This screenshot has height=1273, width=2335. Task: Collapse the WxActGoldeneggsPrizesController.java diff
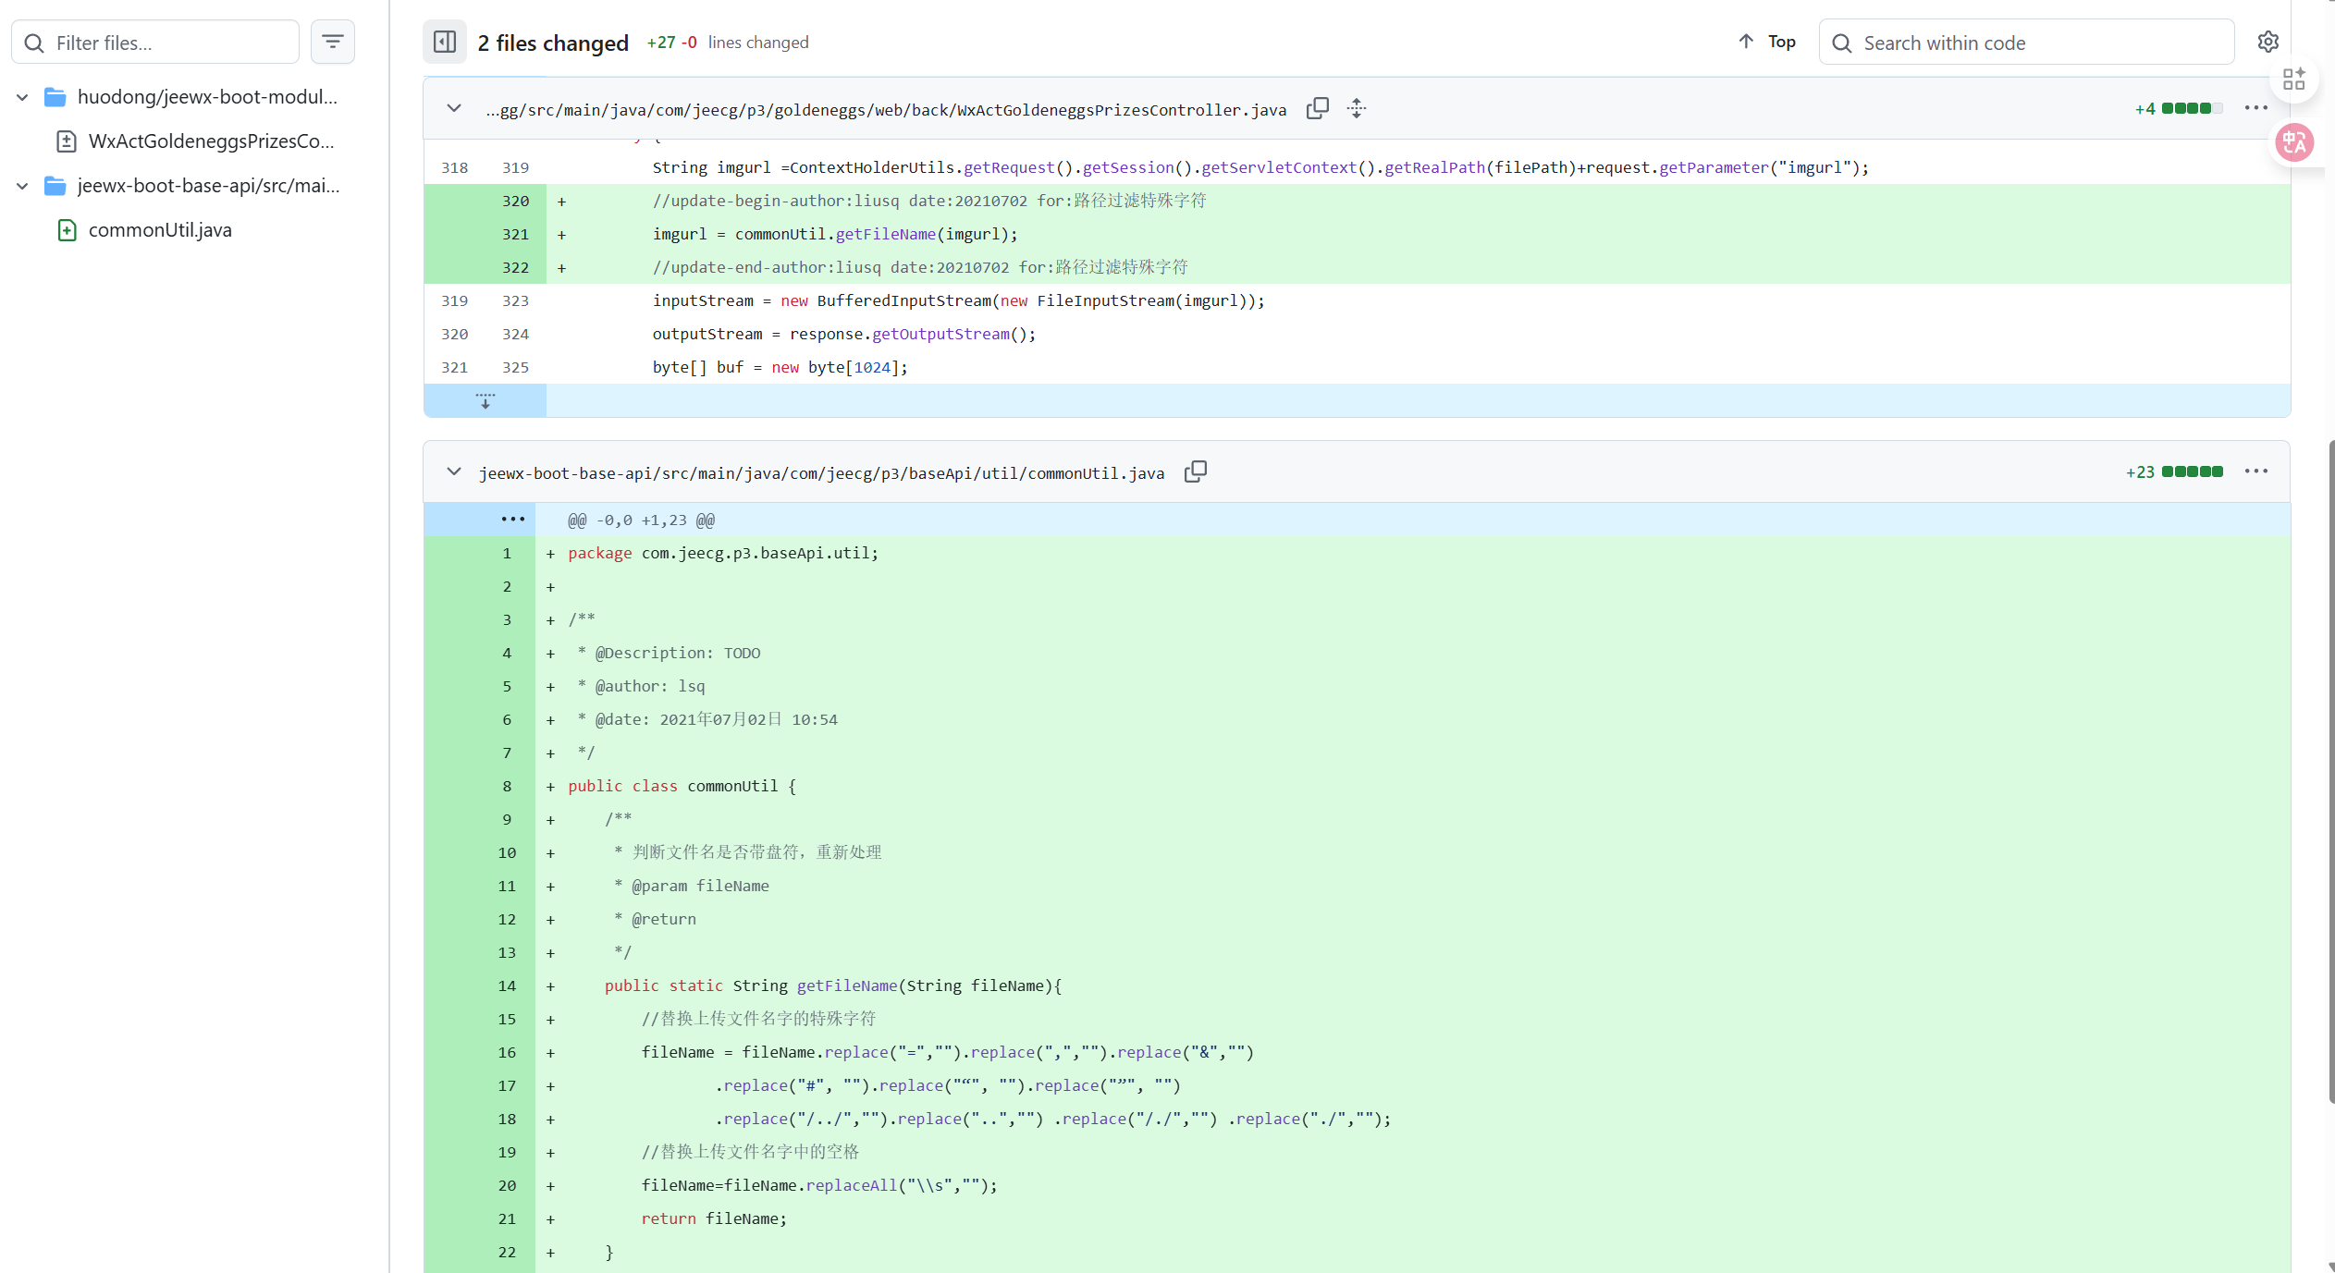(x=454, y=109)
